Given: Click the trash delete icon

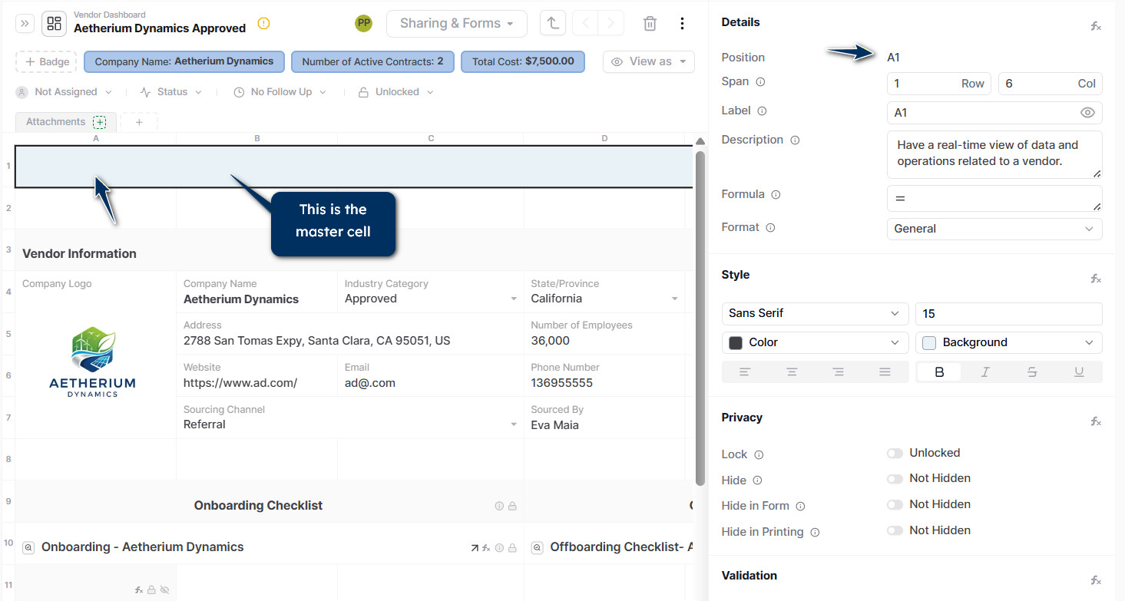Looking at the screenshot, I should [x=650, y=24].
